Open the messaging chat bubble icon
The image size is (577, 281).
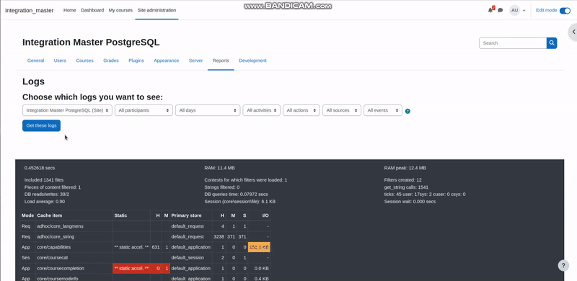(500, 10)
